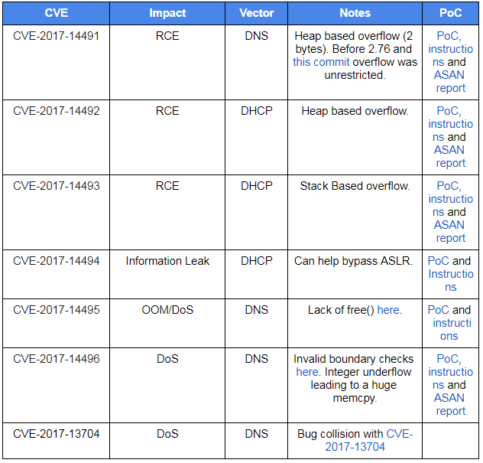Click the CVE column header
The width and height of the screenshot is (483, 463).
point(56,13)
